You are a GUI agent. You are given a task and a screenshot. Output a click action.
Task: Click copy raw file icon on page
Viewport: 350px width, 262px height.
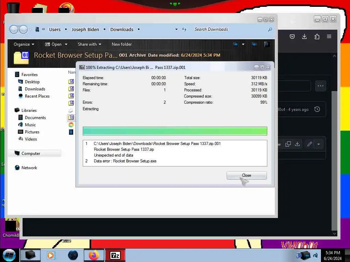pyautogui.click(x=288, y=144)
